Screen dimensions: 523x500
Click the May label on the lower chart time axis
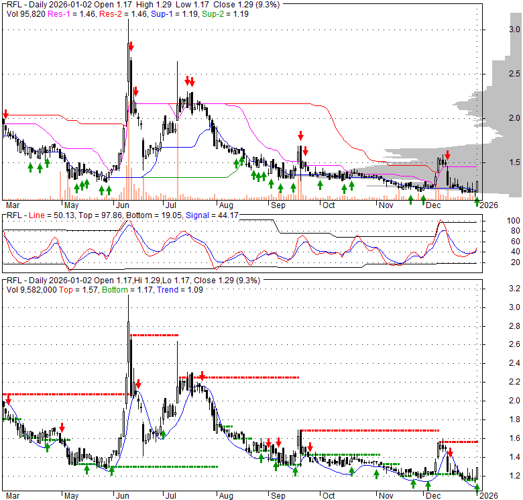(x=71, y=496)
